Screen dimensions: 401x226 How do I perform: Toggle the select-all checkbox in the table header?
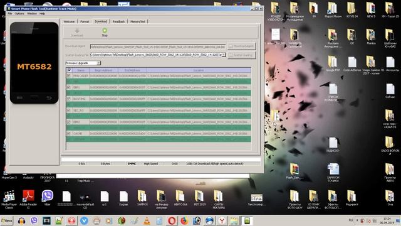tap(69, 70)
